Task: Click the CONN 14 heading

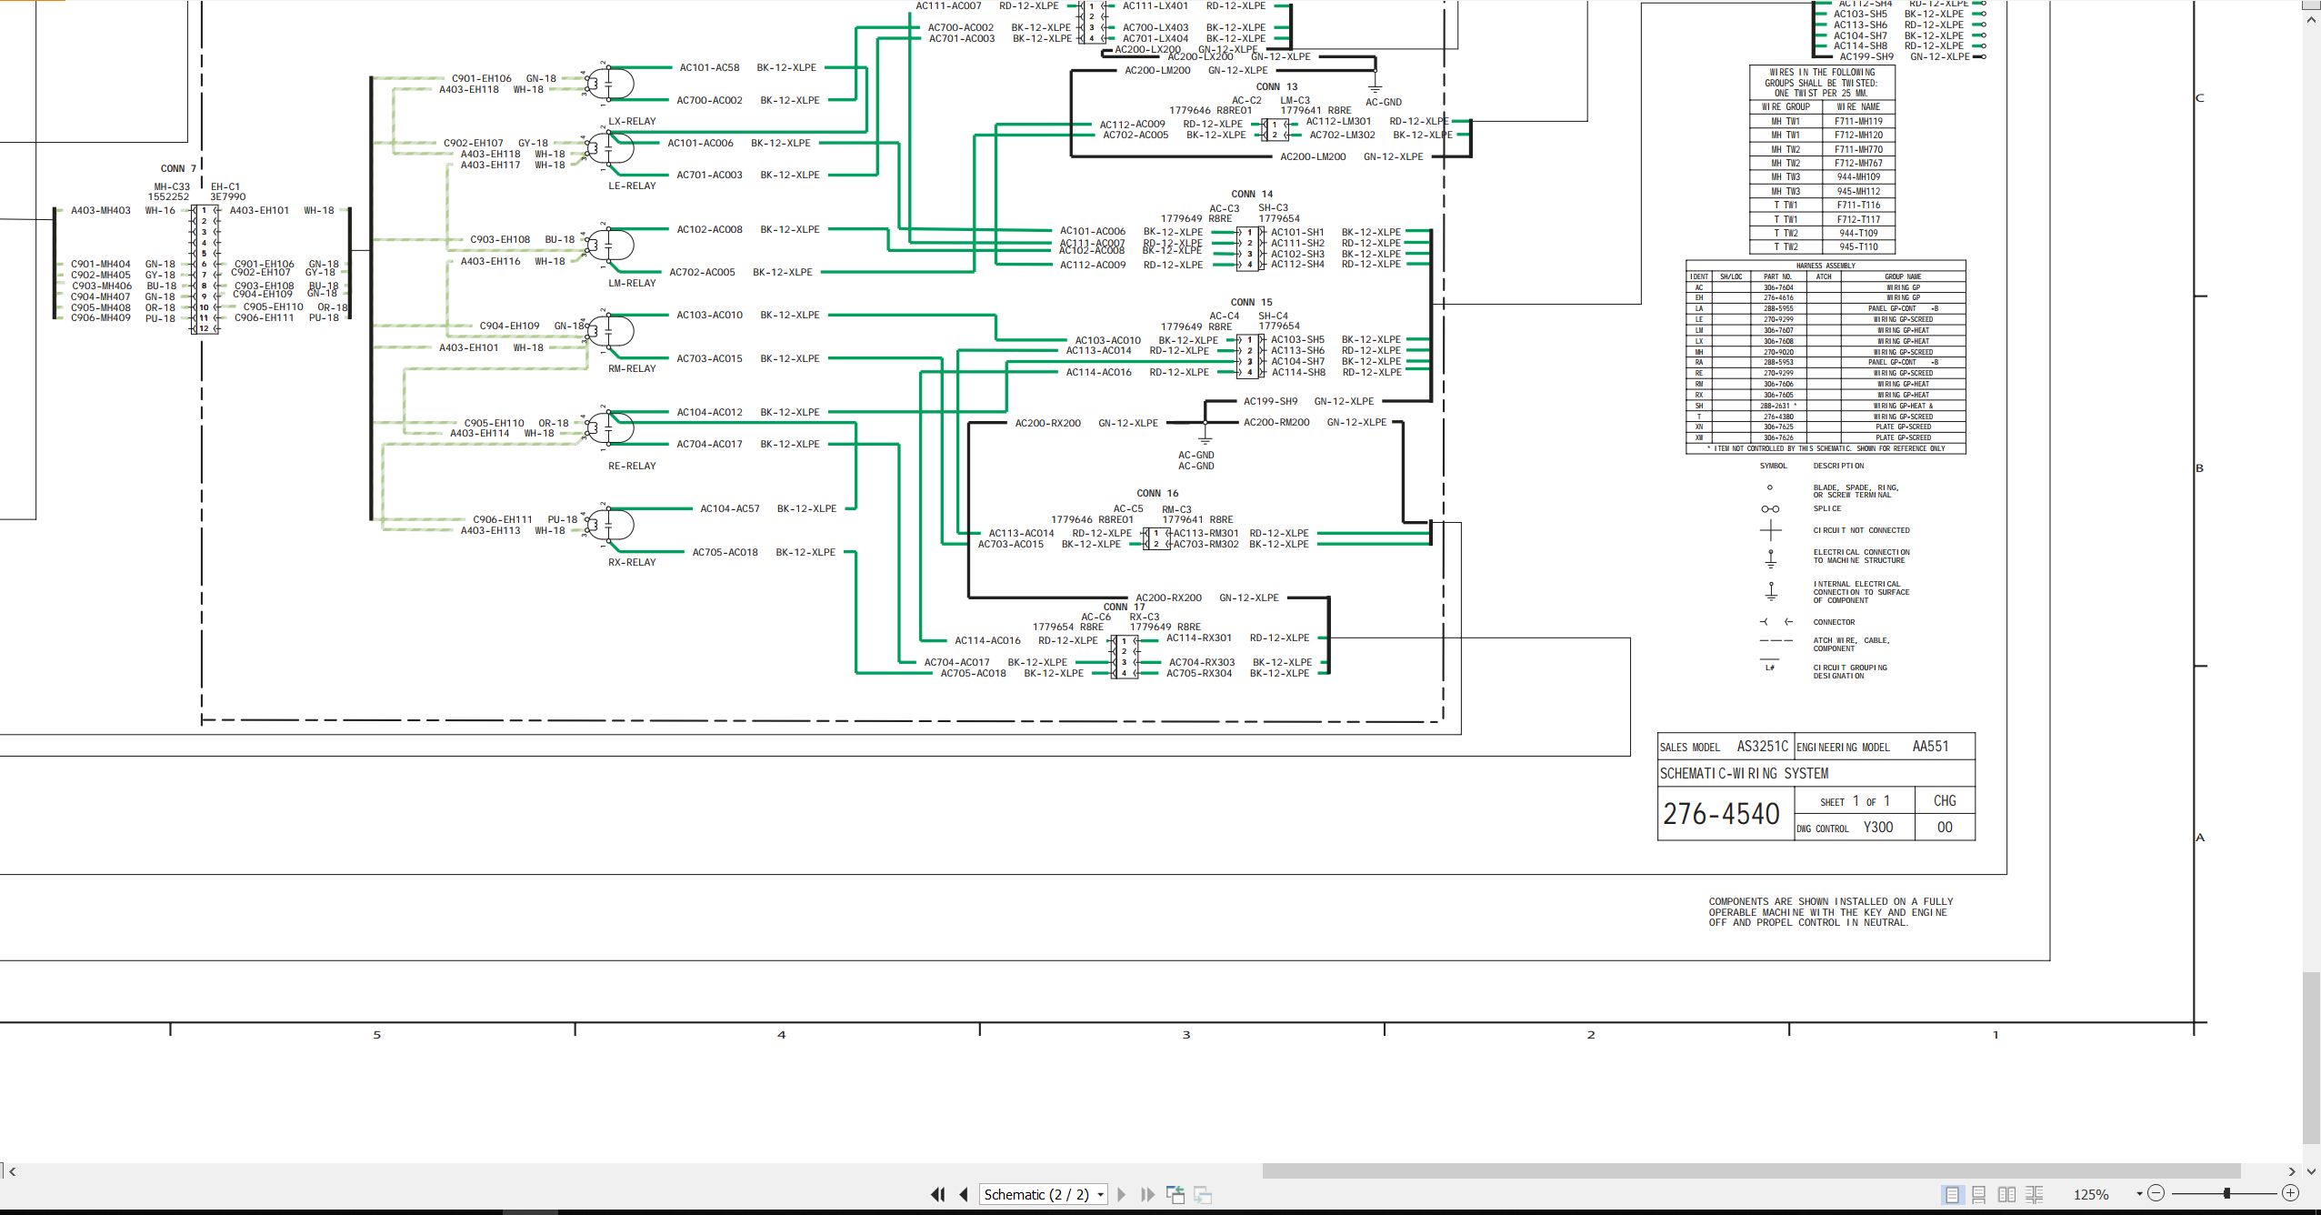Action: point(1252,194)
